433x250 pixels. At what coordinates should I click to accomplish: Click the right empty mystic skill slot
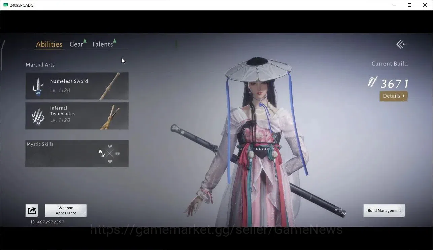click(118, 154)
